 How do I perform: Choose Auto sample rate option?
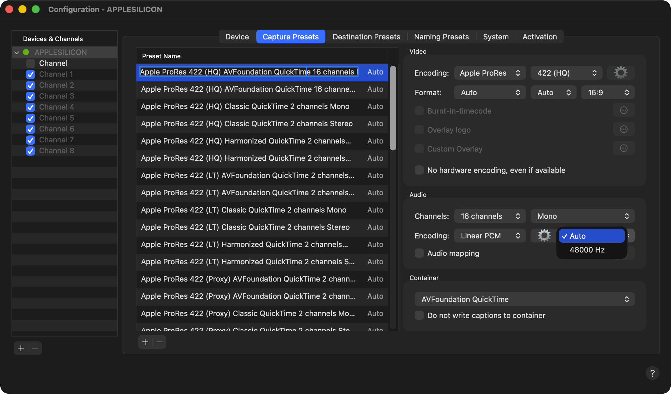(592, 236)
